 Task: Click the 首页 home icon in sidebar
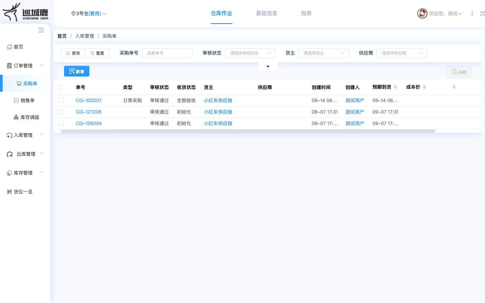click(x=9, y=47)
